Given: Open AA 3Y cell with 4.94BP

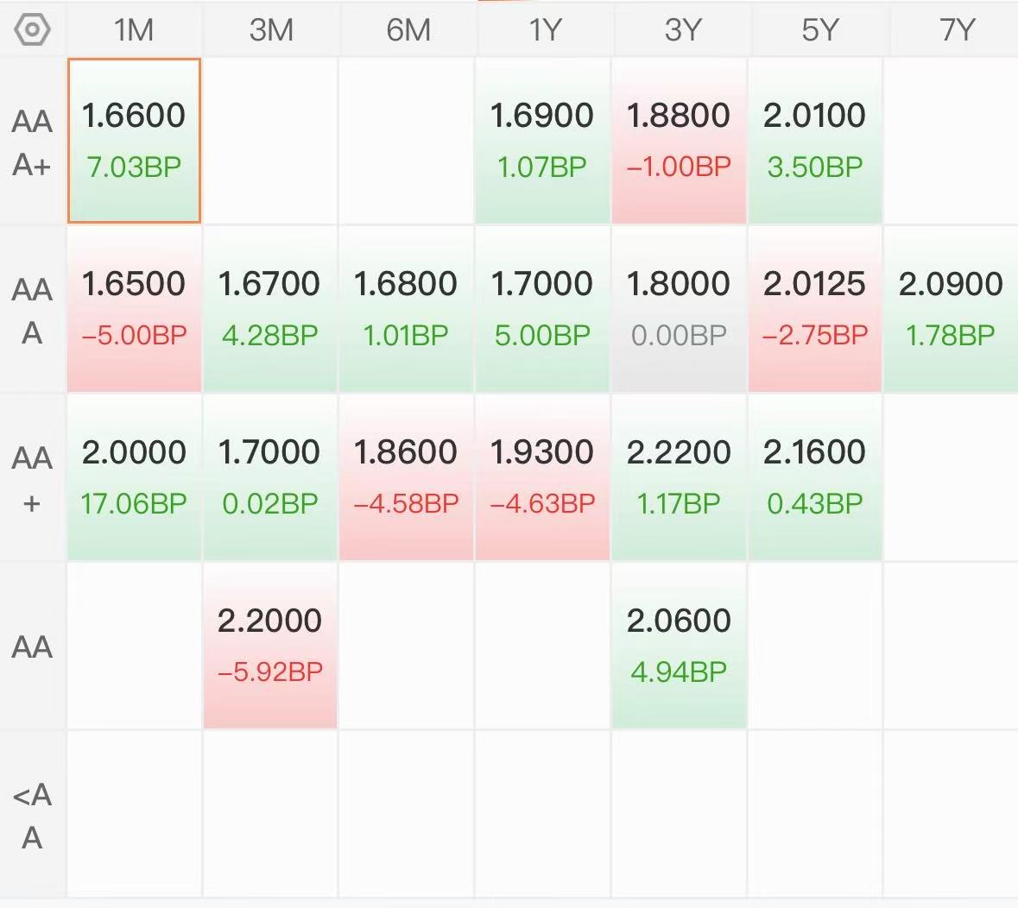Looking at the screenshot, I should coord(679,645).
